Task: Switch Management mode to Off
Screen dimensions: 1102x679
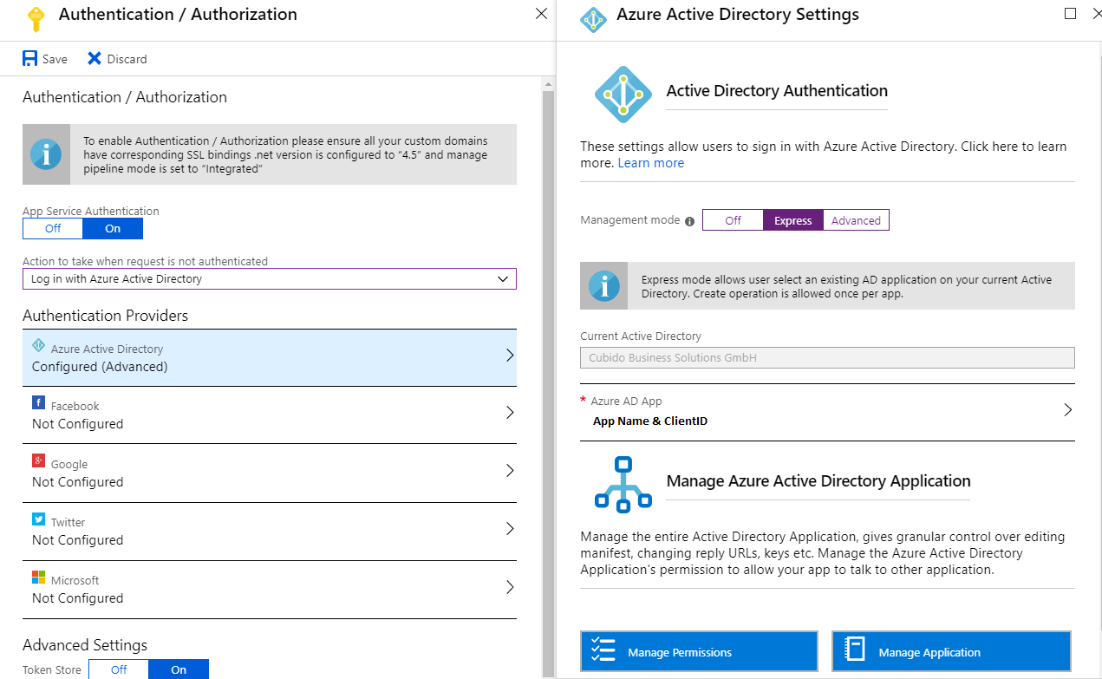Action: [733, 220]
